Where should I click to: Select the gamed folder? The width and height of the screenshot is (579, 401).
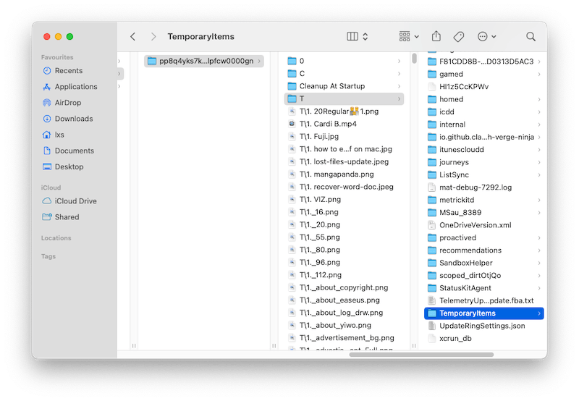pyautogui.click(x=484, y=75)
